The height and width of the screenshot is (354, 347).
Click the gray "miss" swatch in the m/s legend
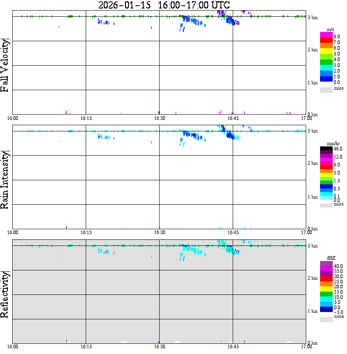326,90
